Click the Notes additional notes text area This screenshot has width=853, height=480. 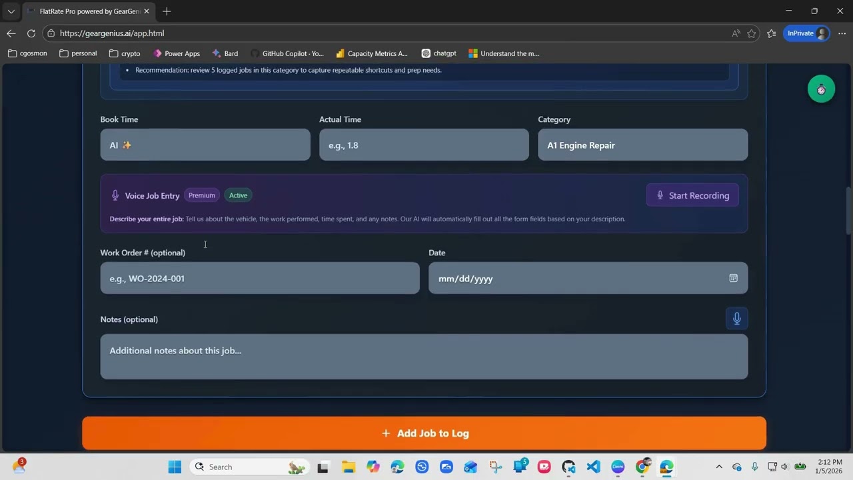[424, 357]
